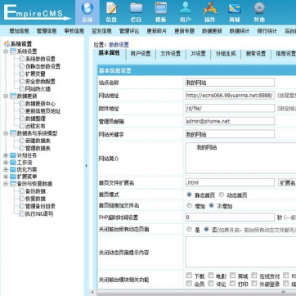Click the page icon next to 执行SQL语句

click(x=21, y=213)
